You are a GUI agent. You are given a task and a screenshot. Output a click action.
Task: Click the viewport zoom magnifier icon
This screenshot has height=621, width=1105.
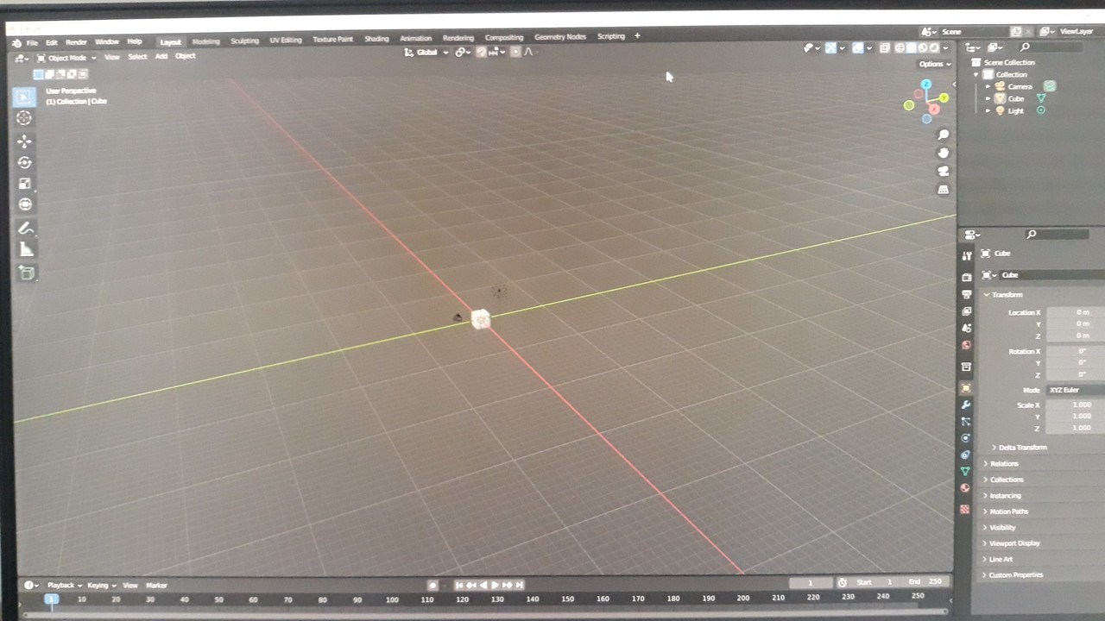click(x=944, y=135)
